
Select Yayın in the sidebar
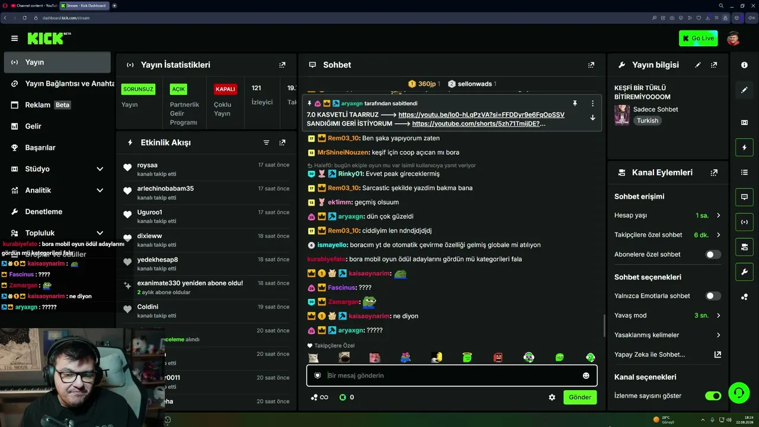(58, 62)
